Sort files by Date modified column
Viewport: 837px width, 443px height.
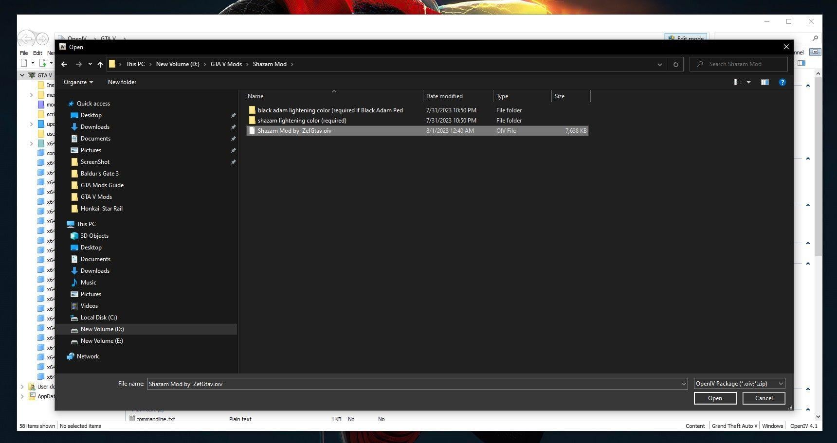point(444,96)
